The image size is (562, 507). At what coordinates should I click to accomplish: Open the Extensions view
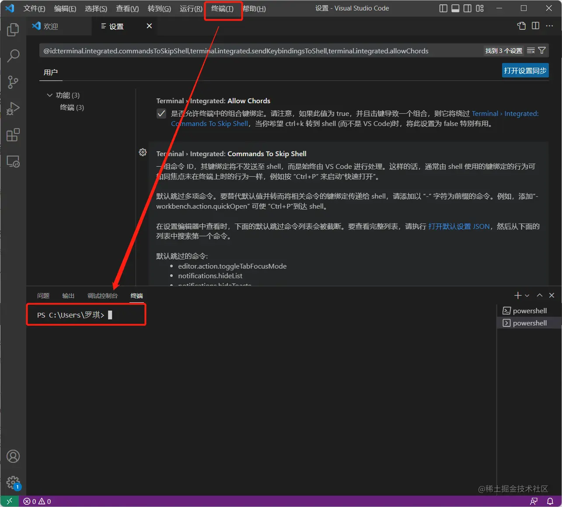click(13, 135)
